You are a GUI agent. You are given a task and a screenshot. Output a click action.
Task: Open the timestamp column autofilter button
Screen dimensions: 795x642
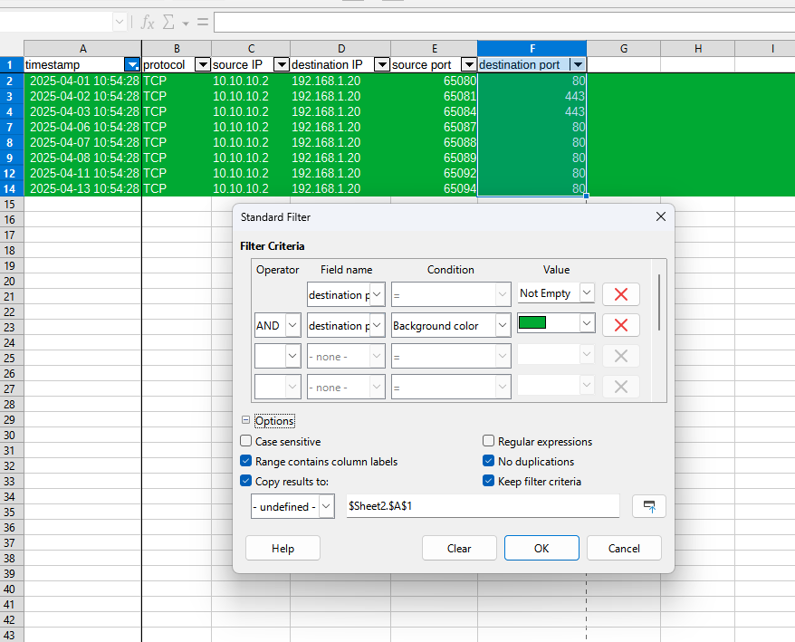(132, 65)
